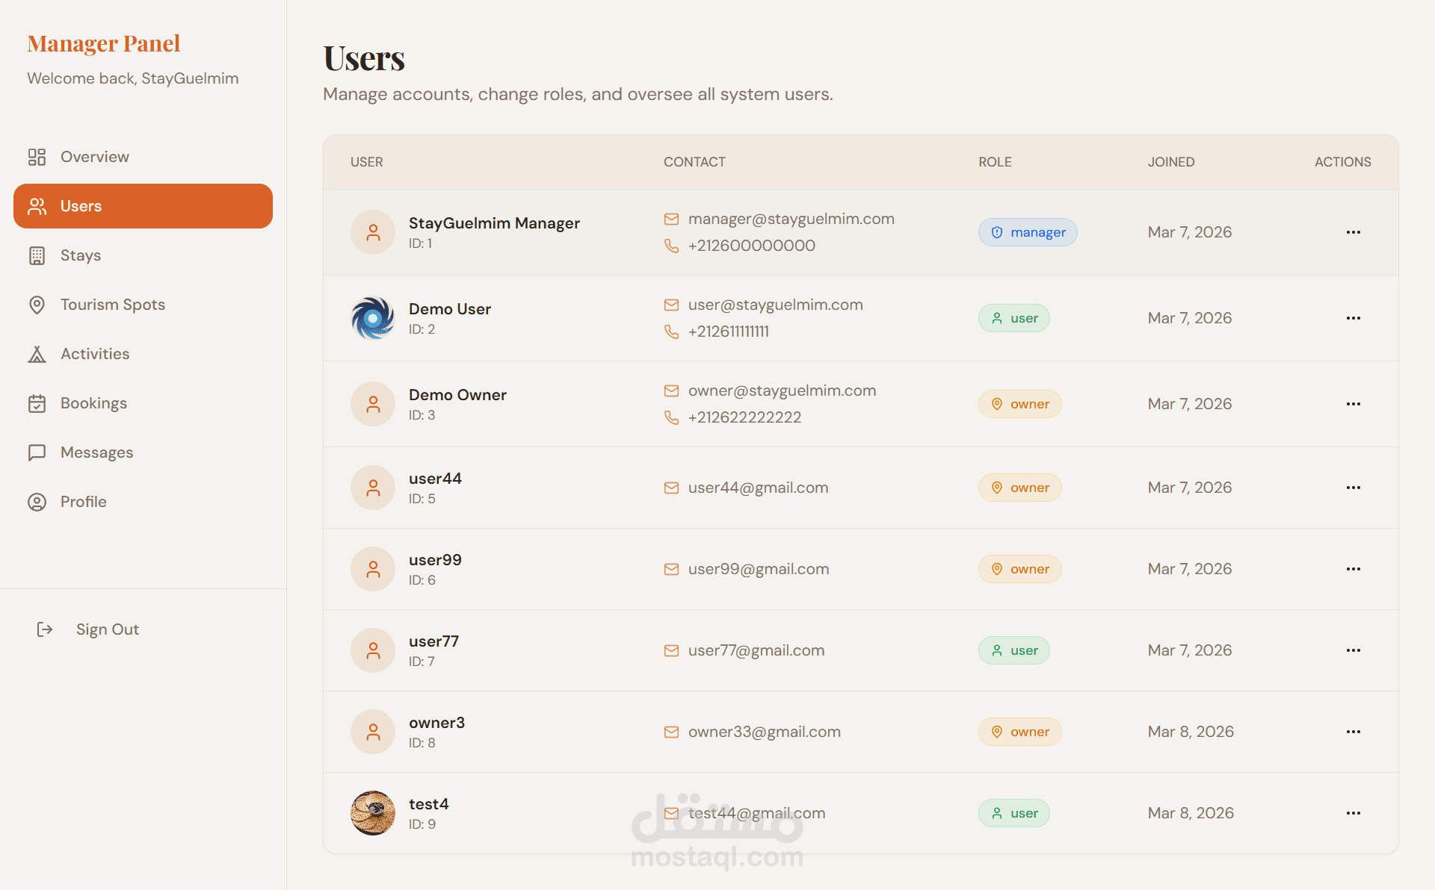Click owner role badge for owner3
This screenshot has width=1435, height=890.
[x=1019, y=732]
